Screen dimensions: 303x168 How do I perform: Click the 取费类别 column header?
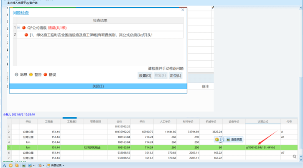95,121
